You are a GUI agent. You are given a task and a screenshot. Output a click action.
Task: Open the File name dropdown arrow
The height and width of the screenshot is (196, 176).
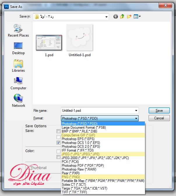click(x=136, y=111)
